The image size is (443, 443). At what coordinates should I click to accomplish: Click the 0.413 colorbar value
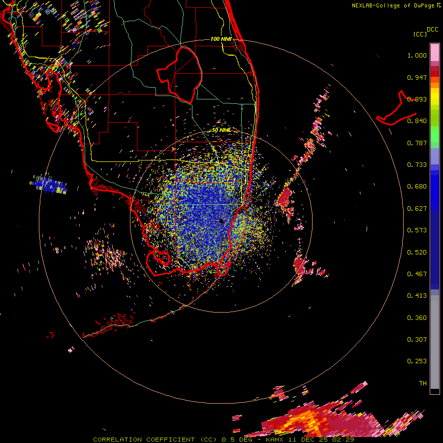(x=417, y=296)
